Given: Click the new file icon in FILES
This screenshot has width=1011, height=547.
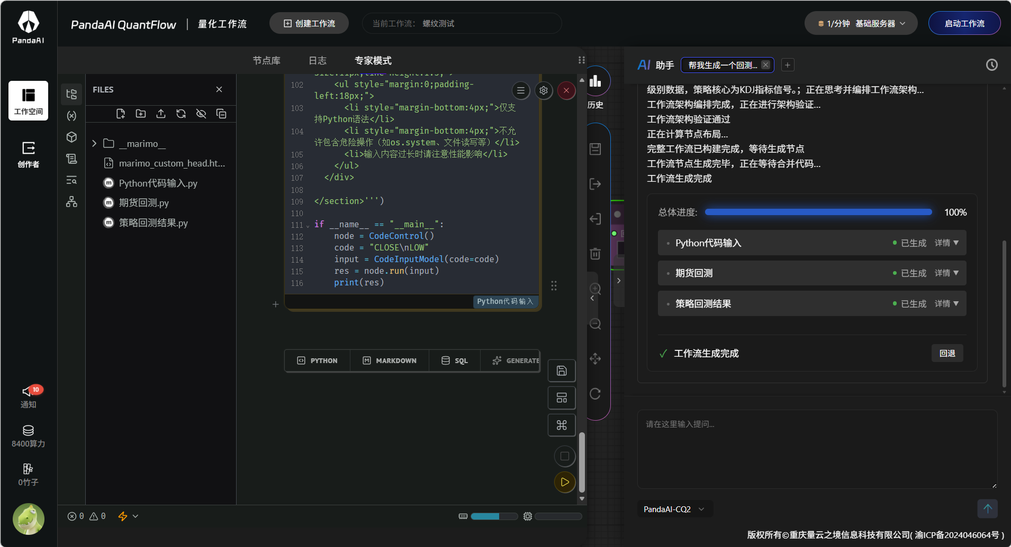Looking at the screenshot, I should 121,114.
